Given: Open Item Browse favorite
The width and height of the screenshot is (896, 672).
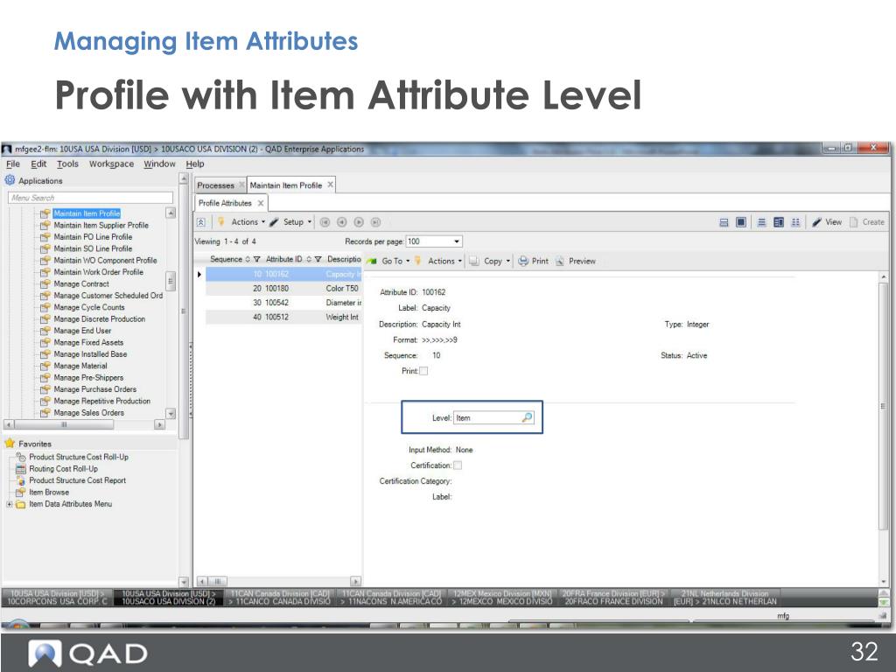Looking at the screenshot, I should (x=49, y=492).
